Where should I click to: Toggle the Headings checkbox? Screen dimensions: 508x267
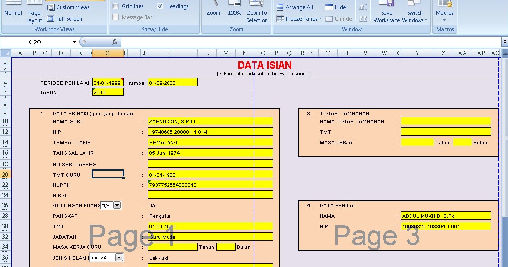160,6
